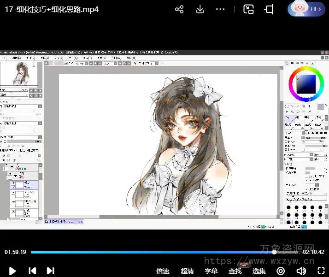The width and height of the screenshot is (329, 277).
Task: Click the Hi assistant avatar button
Action: coord(306,9)
